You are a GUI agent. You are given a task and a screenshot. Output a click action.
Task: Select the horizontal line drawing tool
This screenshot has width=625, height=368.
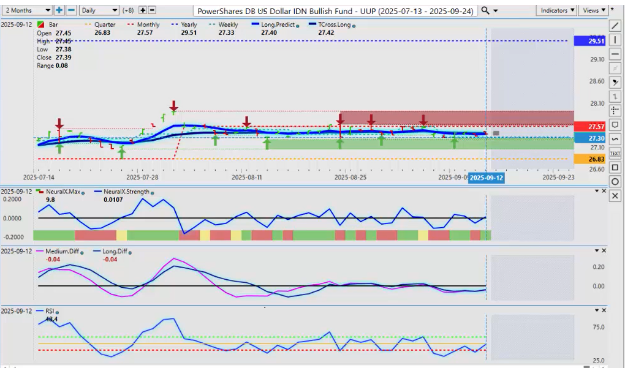point(615,54)
